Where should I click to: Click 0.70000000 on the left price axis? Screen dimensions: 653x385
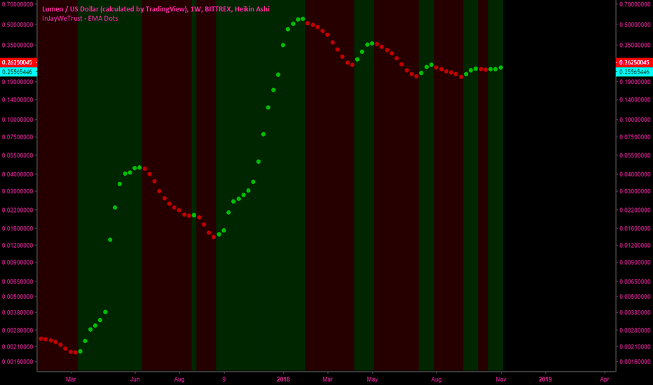[x=18, y=5]
